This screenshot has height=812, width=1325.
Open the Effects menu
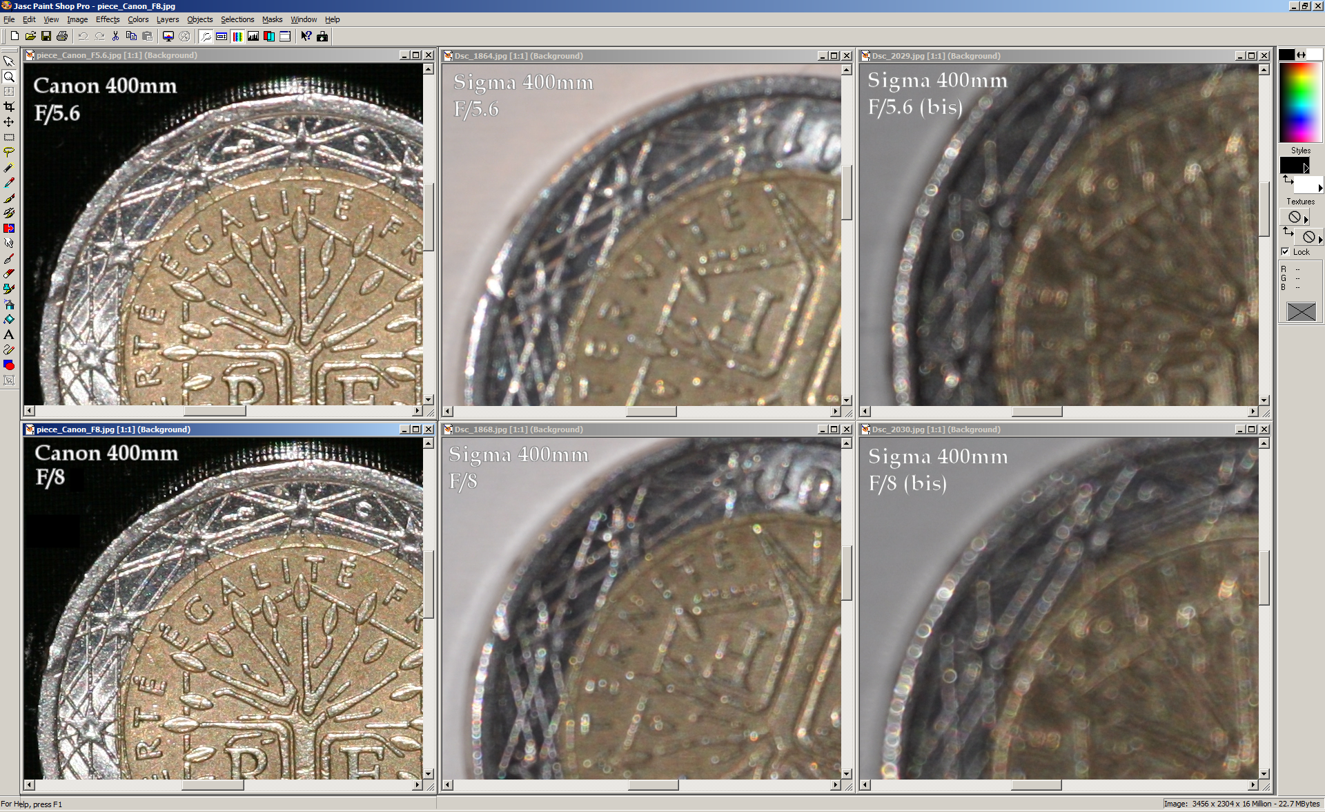tap(108, 19)
